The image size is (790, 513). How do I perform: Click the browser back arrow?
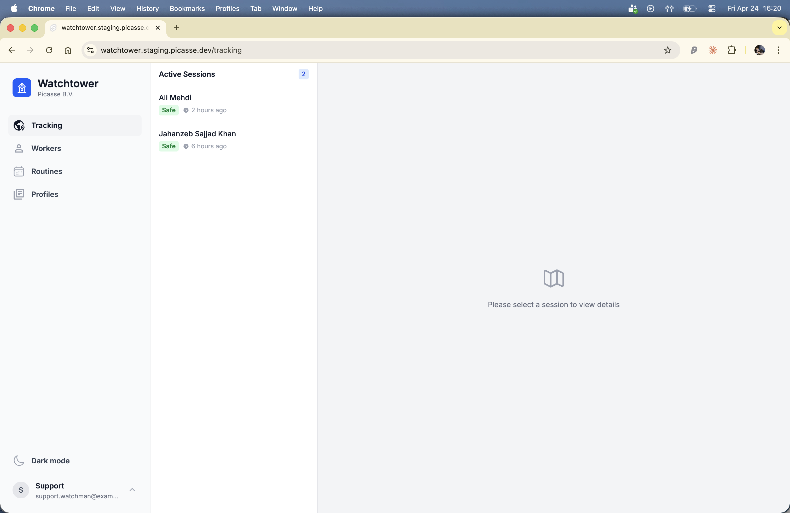11,50
